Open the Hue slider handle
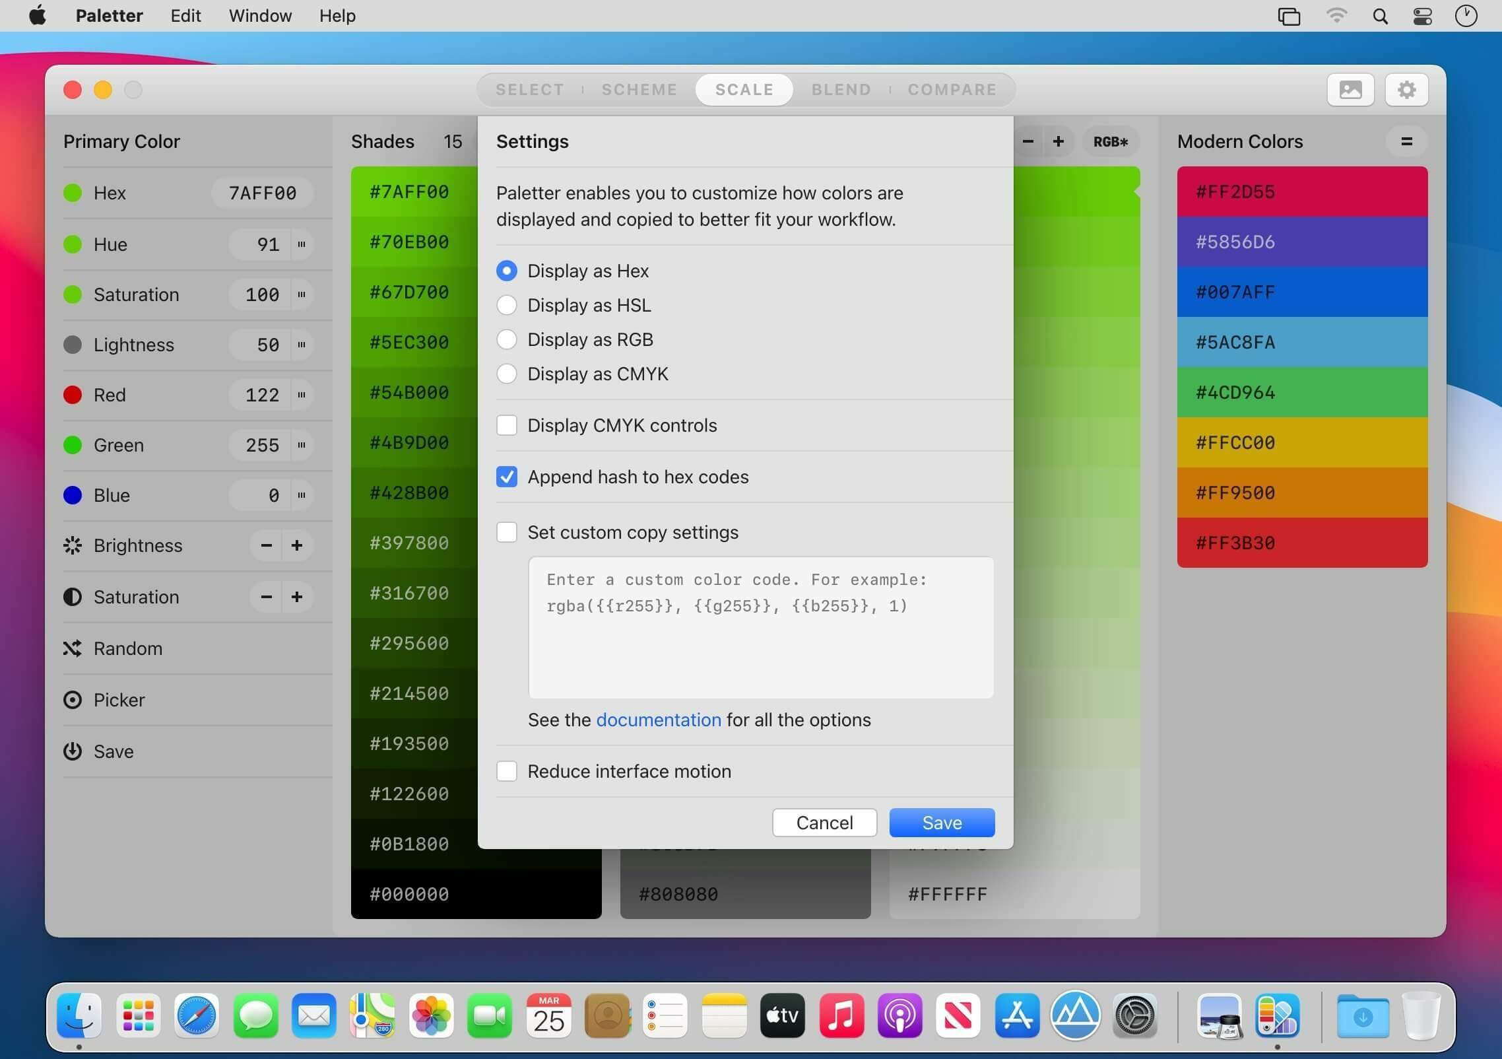 click(302, 244)
